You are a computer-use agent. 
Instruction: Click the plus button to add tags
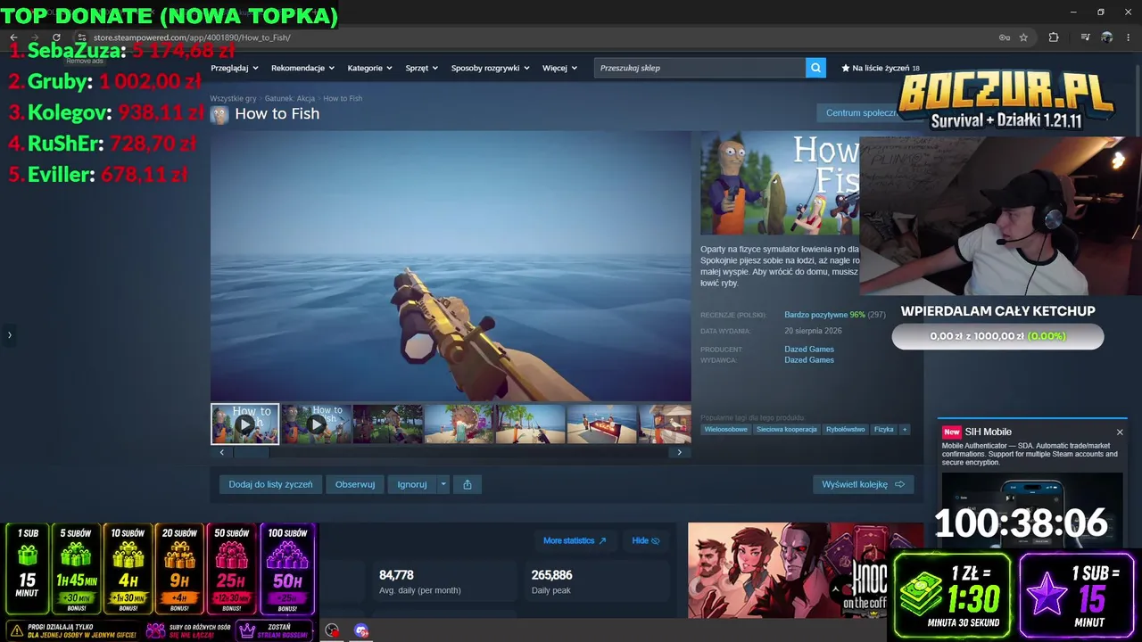coord(905,429)
